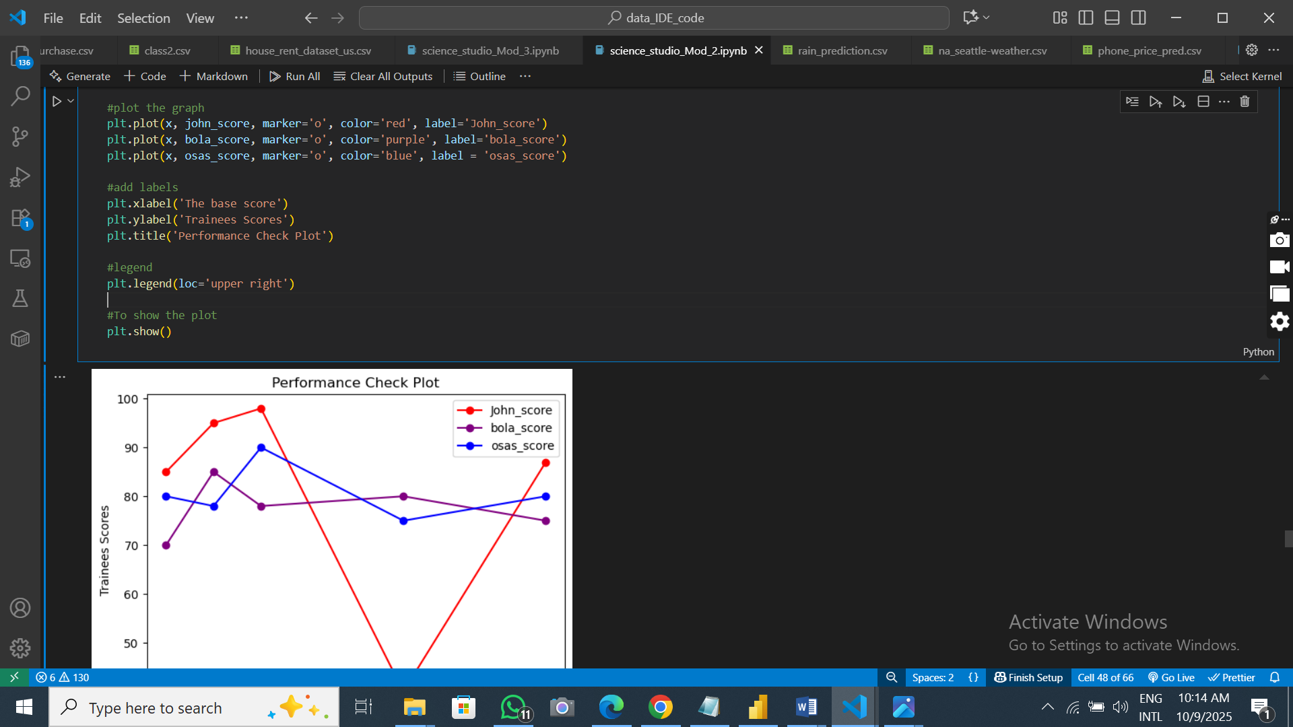Click the notebook vertical scrollbar thumb
The height and width of the screenshot is (727, 1293).
tap(1288, 539)
